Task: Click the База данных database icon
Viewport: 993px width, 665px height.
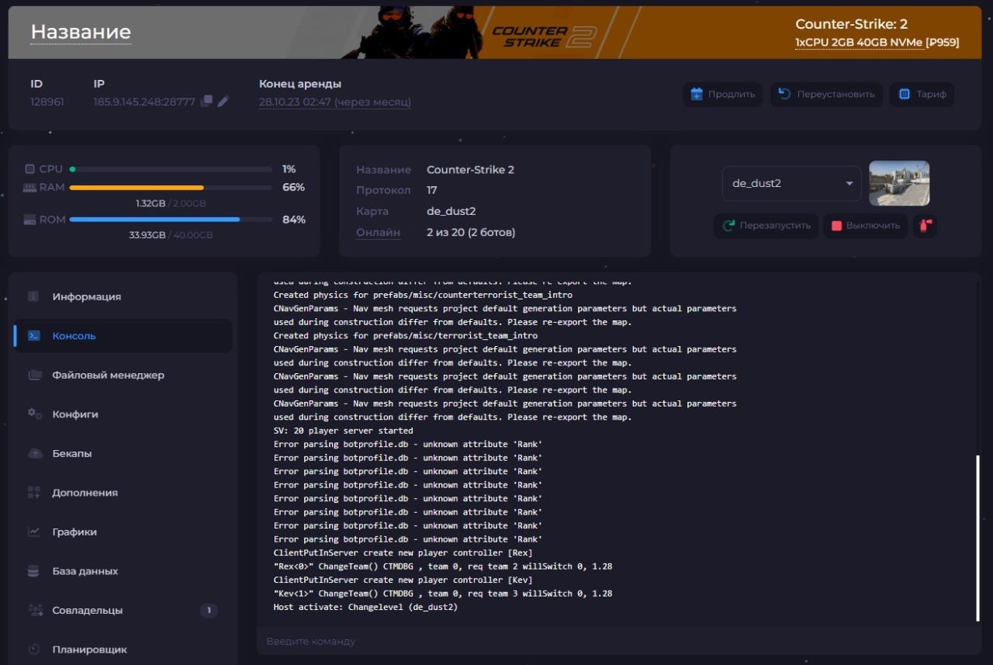Action: [33, 571]
